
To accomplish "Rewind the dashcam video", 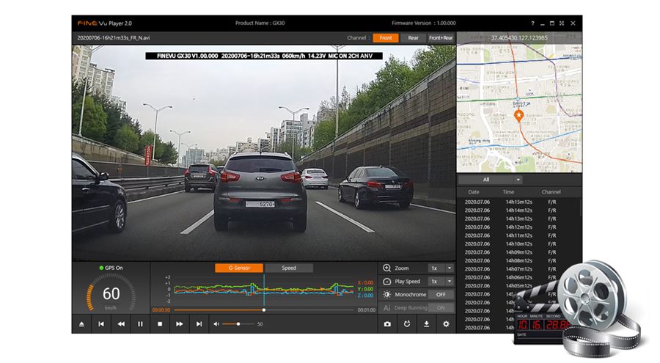I will point(121,324).
